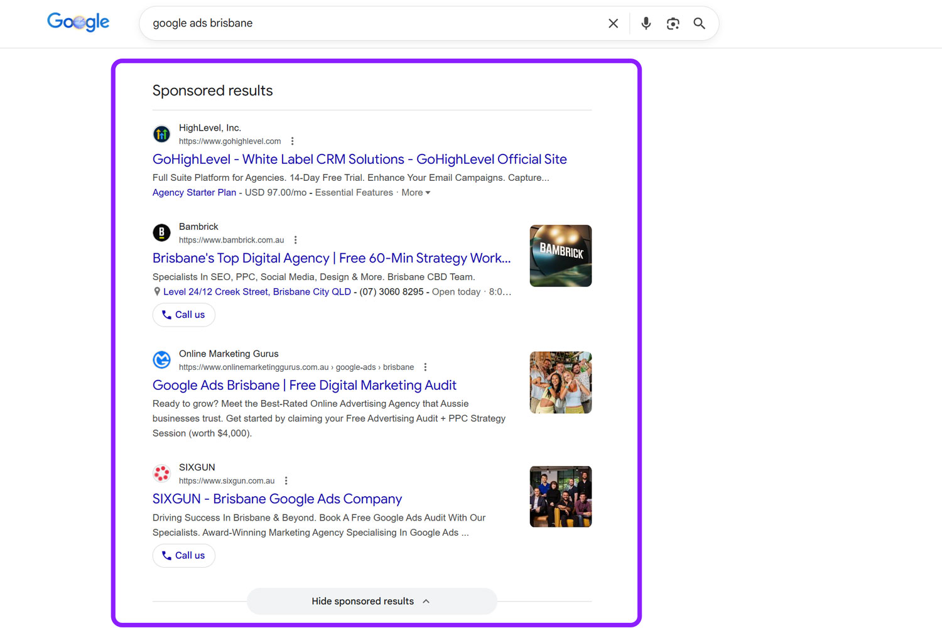Clear the search box with the X icon
The width and height of the screenshot is (942, 628).
614,23
